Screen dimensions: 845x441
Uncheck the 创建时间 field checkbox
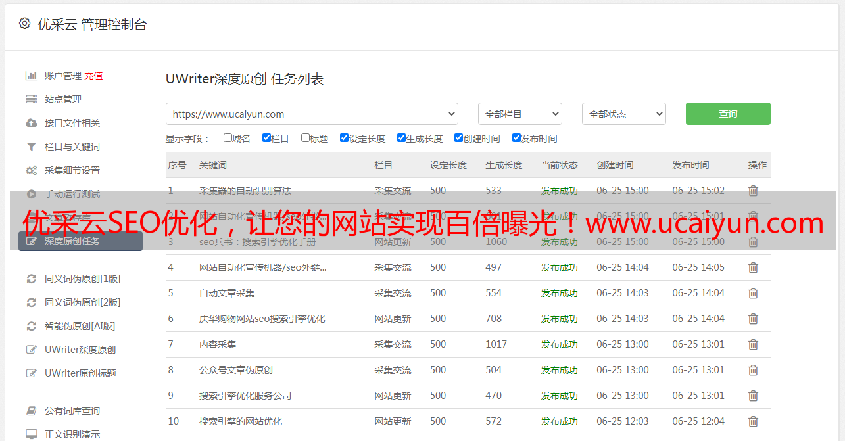pyautogui.click(x=458, y=138)
